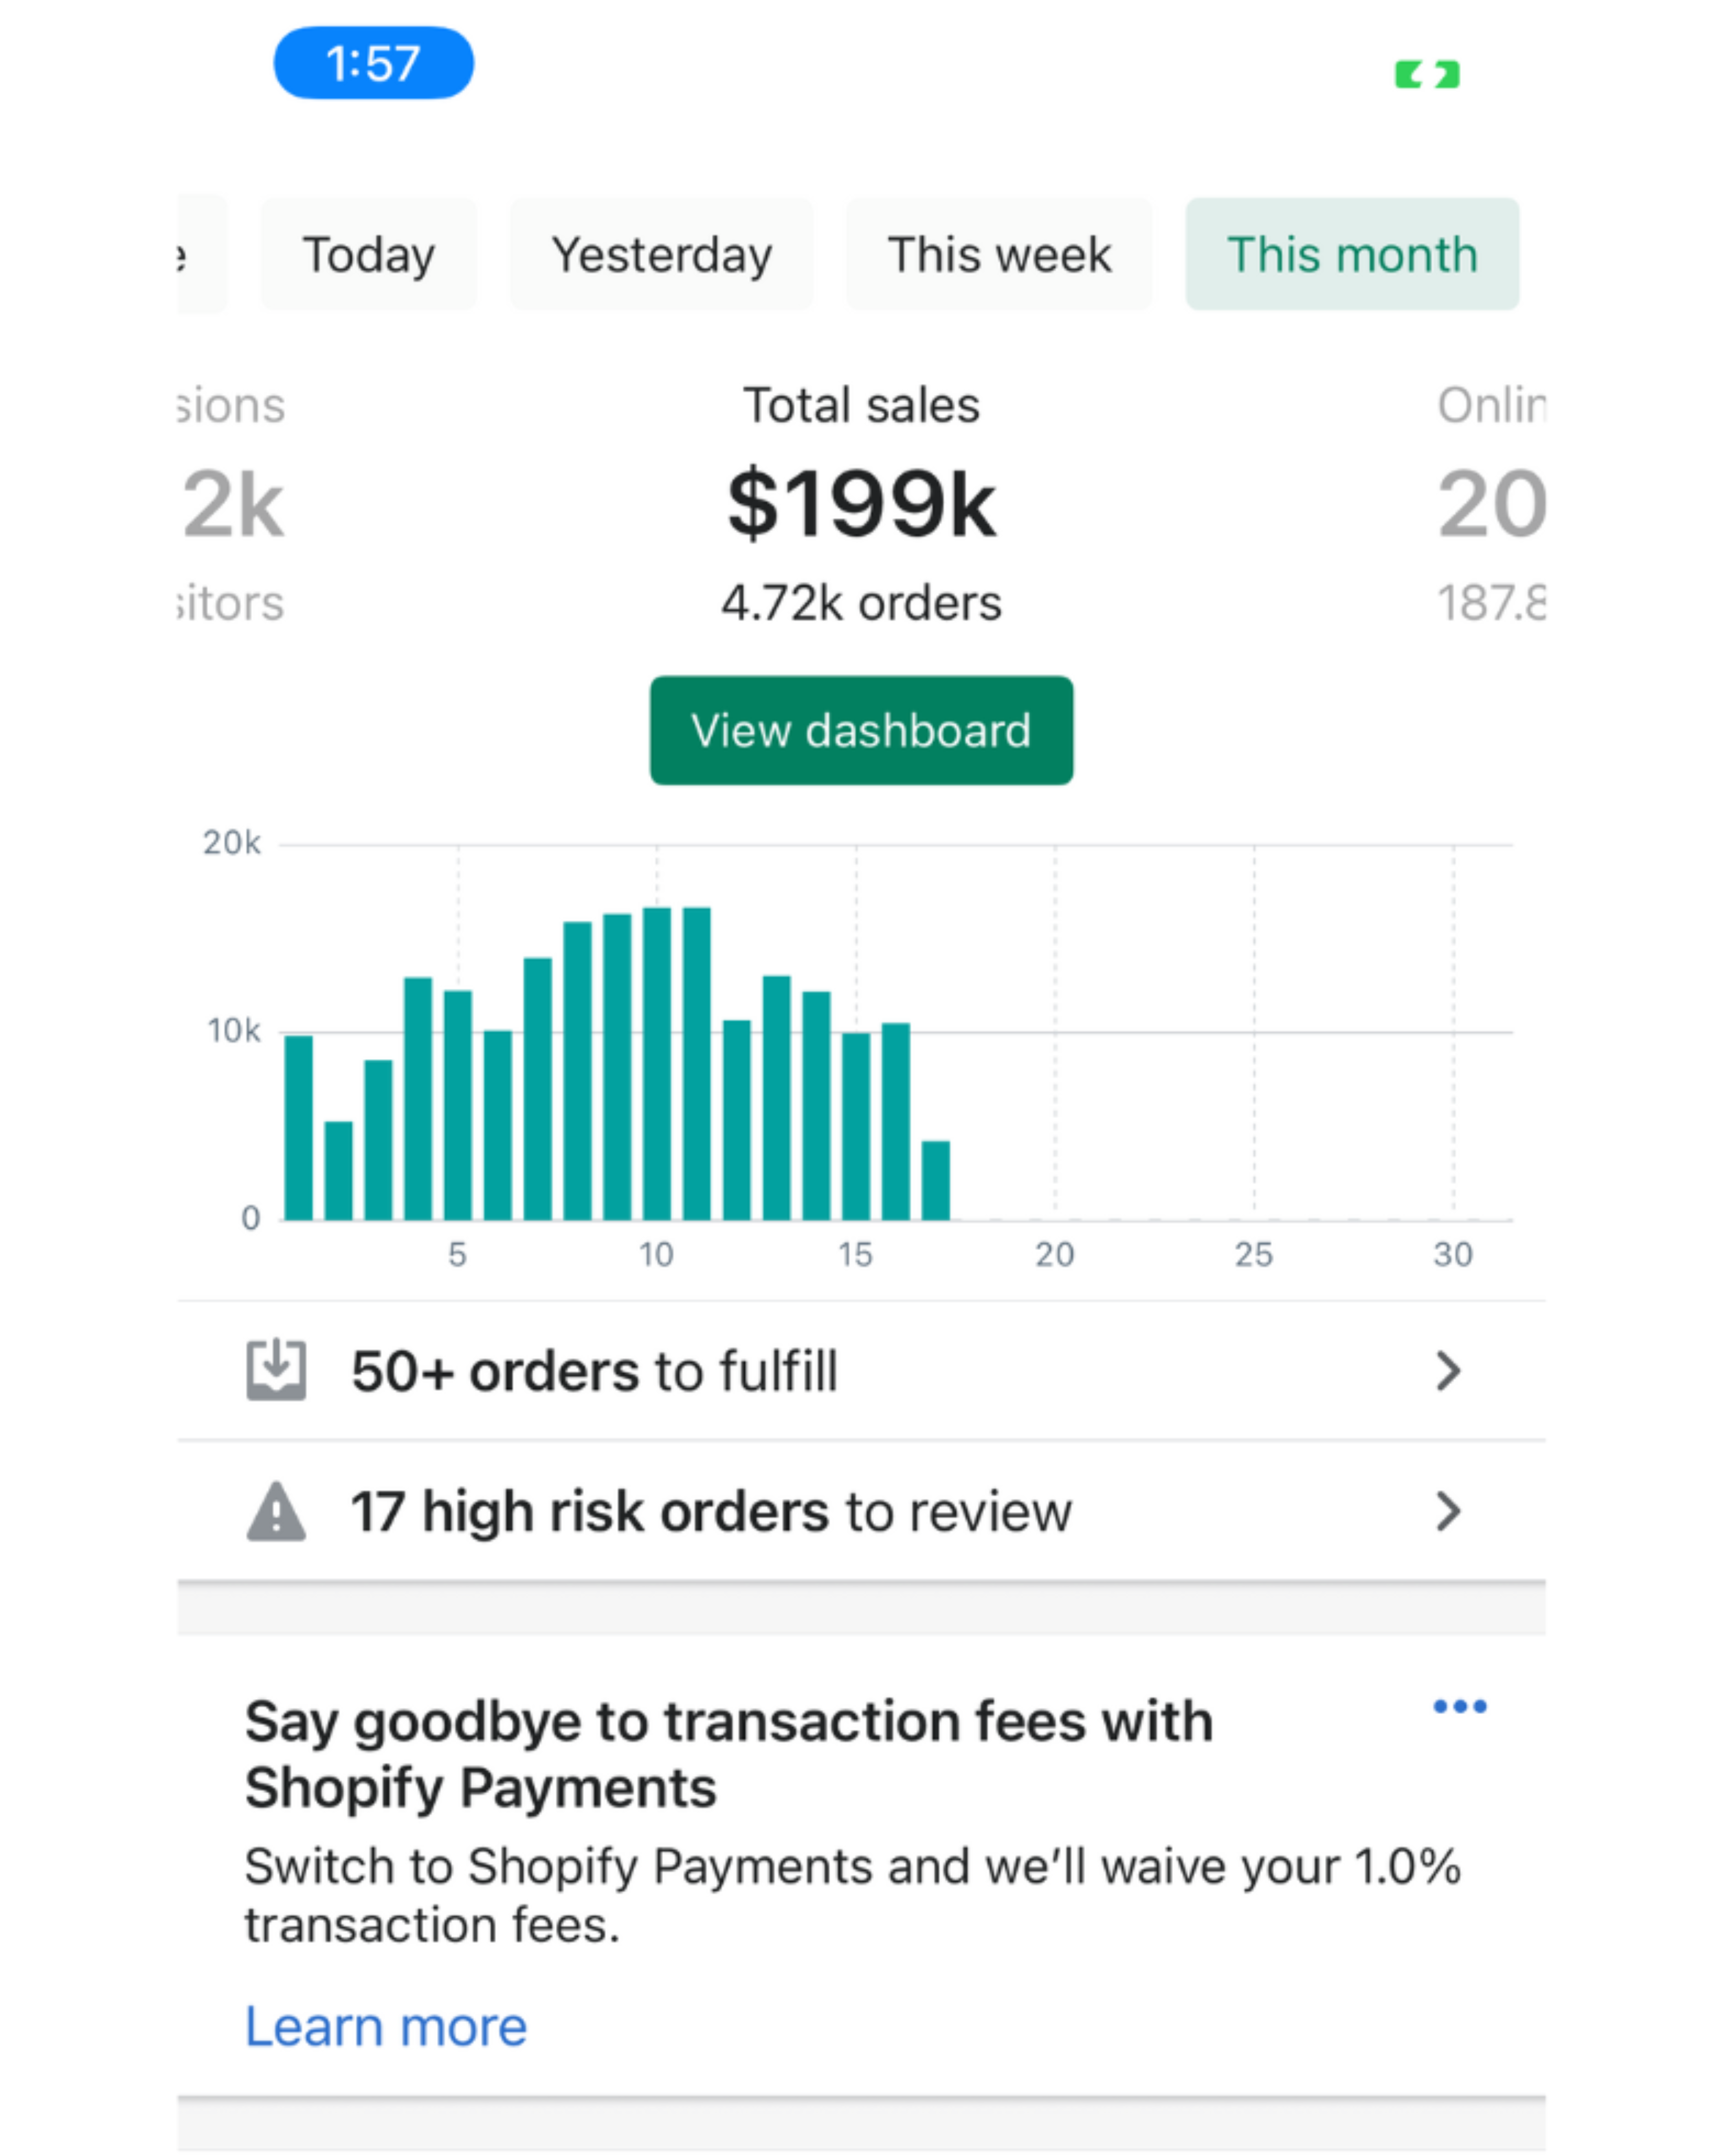Tap the fulfill orders inbox icon
Image resolution: width=1724 pixels, height=2156 pixels.
[276, 1370]
